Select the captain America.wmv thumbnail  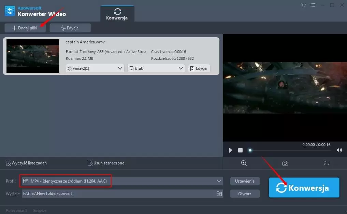33,56
